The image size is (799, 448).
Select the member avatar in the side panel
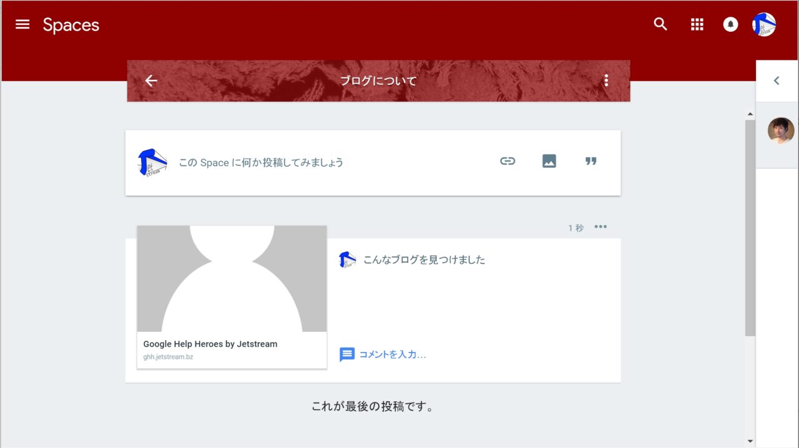pyautogui.click(x=780, y=130)
